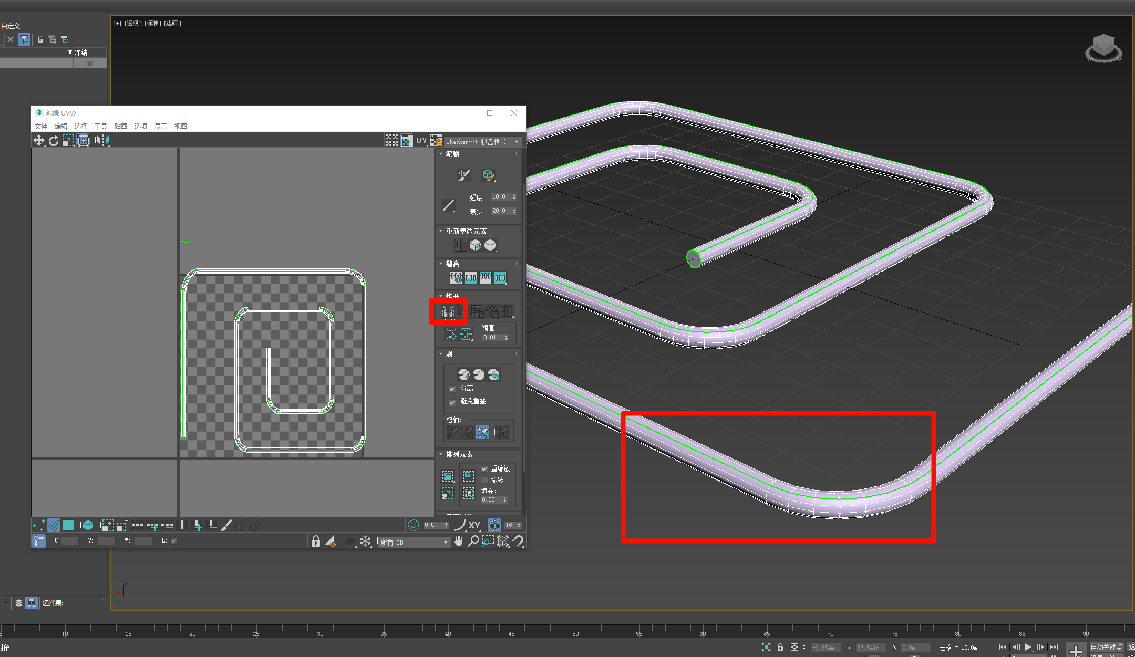Click the Quick Peel icon
The width and height of the screenshot is (1135, 657).
pyautogui.click(x=463, y=374)
